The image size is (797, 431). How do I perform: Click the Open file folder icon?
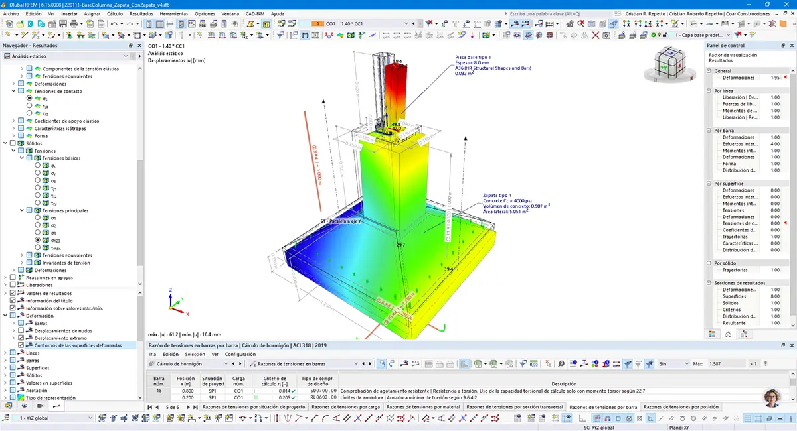coord(20,23)
